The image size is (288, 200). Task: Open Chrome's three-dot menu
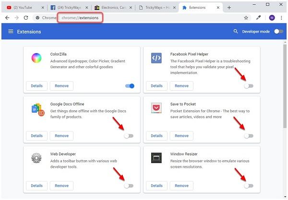click(281, 18)
